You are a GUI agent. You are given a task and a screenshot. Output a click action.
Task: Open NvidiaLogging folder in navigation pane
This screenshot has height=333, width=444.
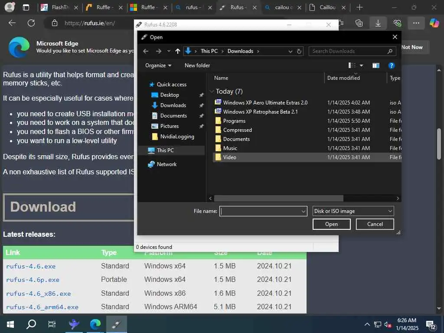[177, 137]
